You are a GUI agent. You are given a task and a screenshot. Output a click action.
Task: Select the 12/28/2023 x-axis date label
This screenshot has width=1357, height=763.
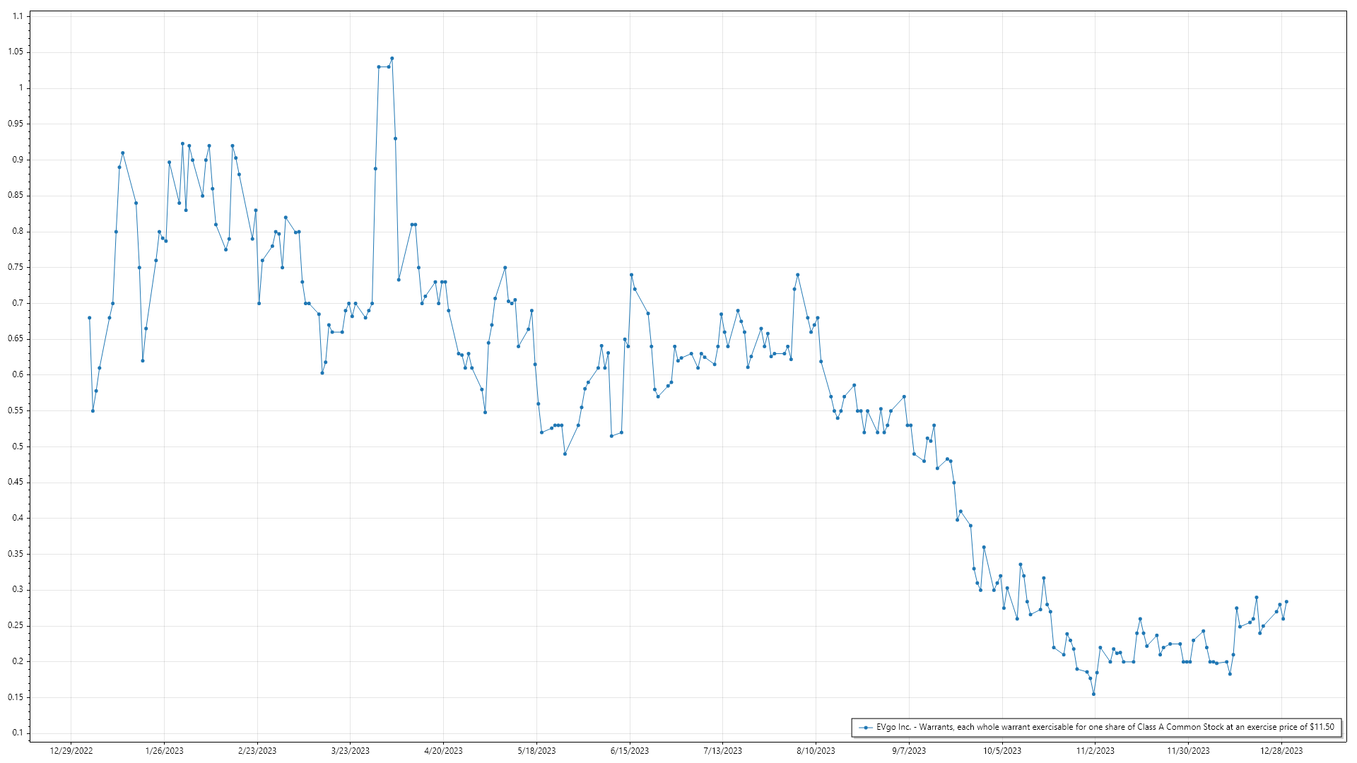(x=1281, y=751)
